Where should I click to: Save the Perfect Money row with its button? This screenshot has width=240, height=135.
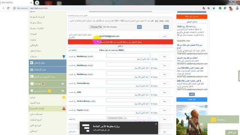[x=165, y=101]
